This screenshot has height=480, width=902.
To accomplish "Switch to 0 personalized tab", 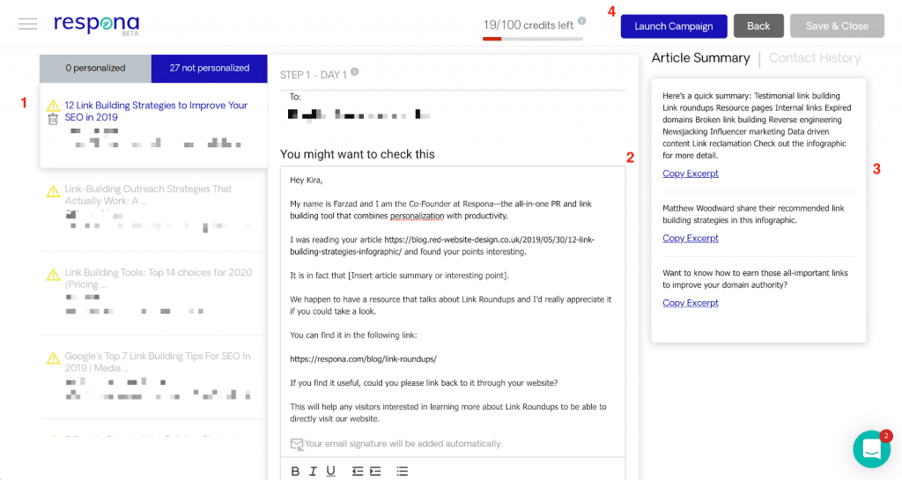I will click(95, 69).
